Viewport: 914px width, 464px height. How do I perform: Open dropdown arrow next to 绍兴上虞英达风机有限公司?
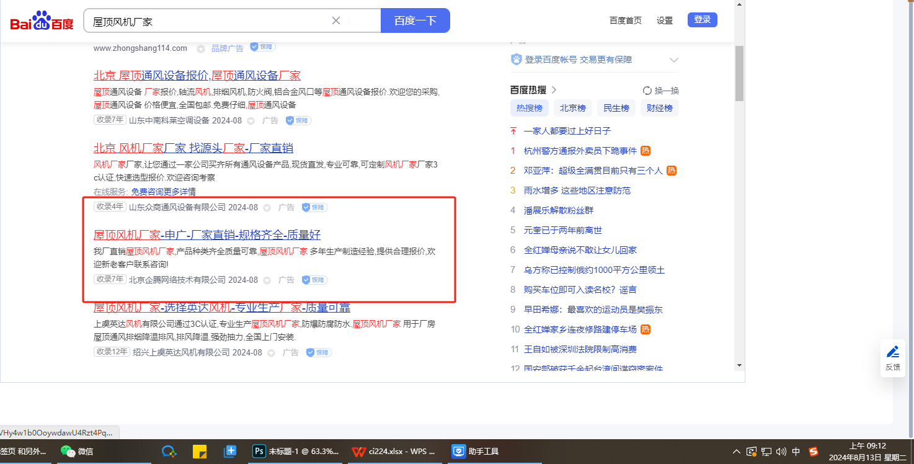pos(272,353)
